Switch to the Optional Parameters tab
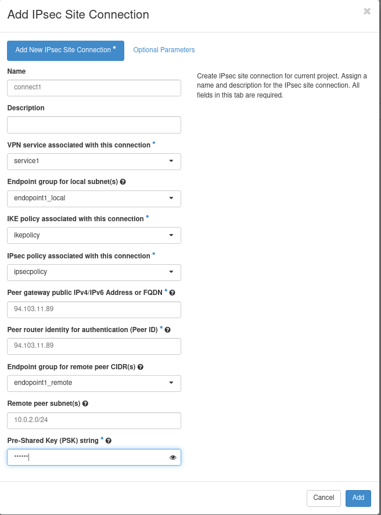 tap(164, 50)
